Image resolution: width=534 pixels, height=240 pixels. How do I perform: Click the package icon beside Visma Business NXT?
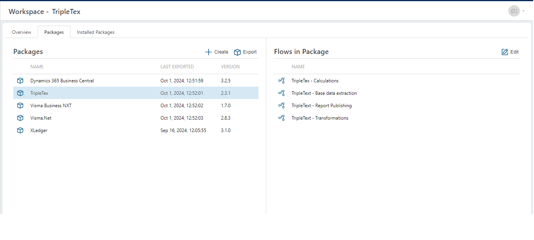pyautogui.click(x=20, y=106)
